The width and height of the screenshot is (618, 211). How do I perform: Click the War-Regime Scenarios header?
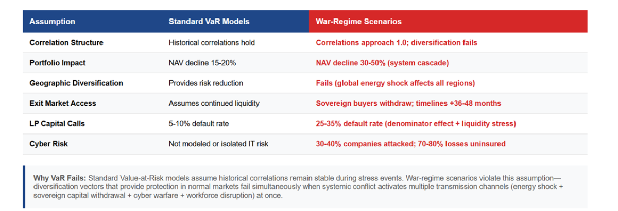tap(358, 22)
